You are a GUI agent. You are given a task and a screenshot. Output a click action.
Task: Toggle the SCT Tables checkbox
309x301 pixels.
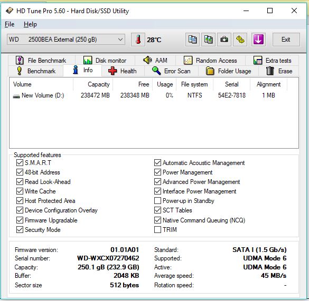(x=157, y=210)
